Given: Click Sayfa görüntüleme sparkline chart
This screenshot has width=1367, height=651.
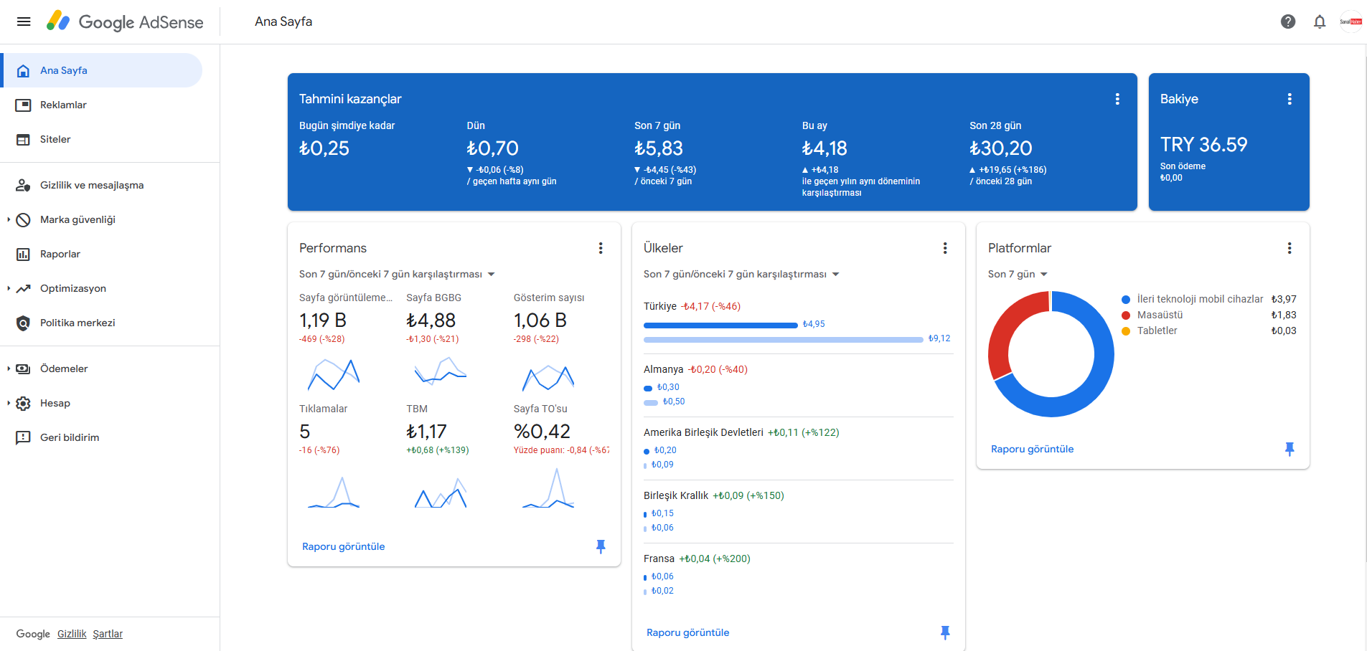Looking at the screenshot, I should [334, 374].
